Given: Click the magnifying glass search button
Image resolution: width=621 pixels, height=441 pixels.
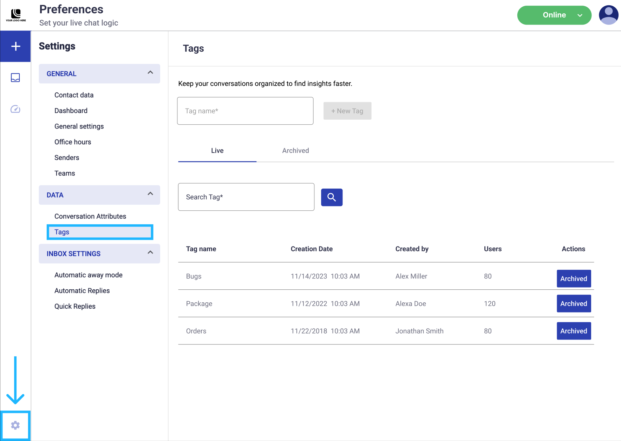Looking at the screenshot, I should [x=332, y=197].
